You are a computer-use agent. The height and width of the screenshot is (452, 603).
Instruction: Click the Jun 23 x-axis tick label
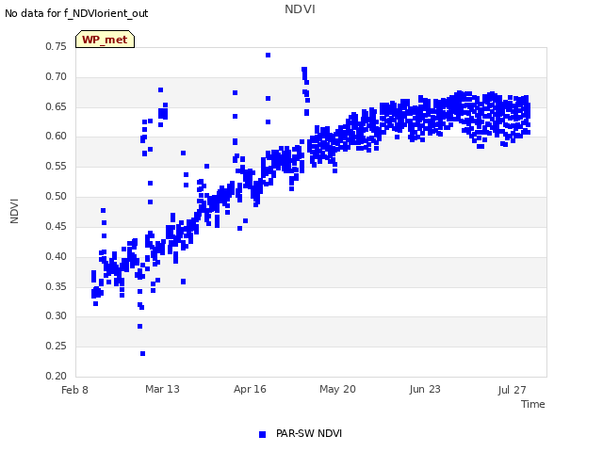coord(425,389)
